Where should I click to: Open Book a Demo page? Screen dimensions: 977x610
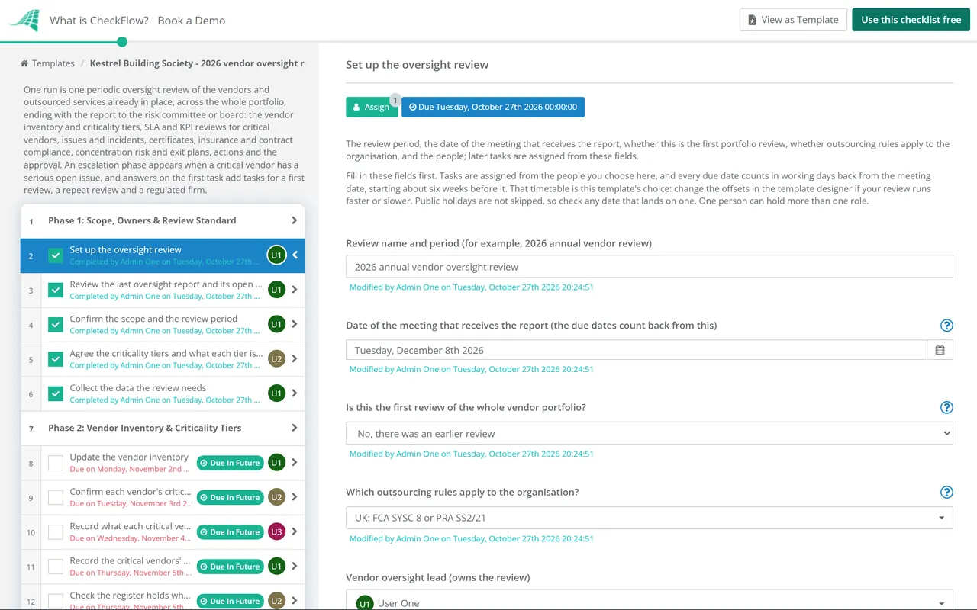(x=192, y=21)
